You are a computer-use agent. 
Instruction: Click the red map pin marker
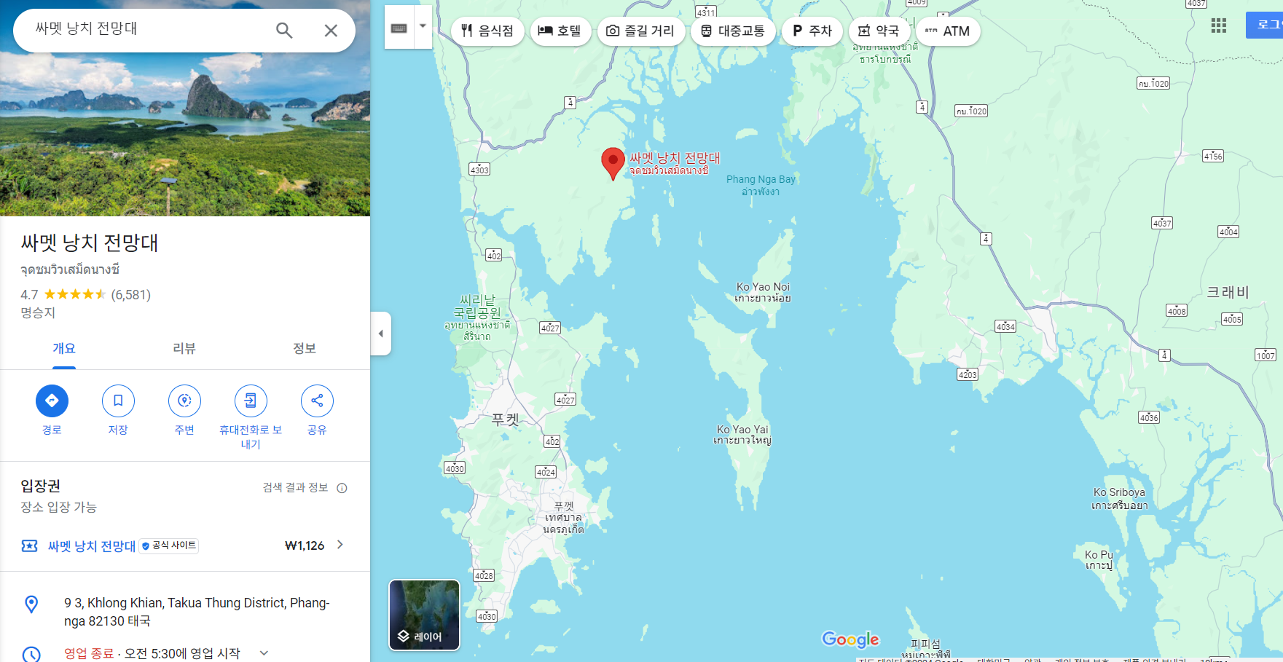pos(613,163)
